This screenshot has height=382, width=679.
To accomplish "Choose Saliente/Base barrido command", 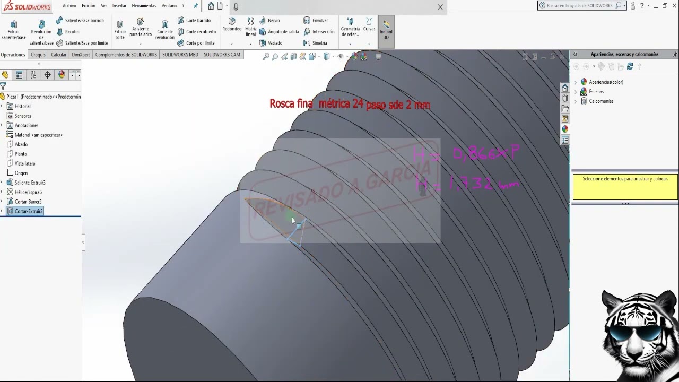I will (80, 21).
